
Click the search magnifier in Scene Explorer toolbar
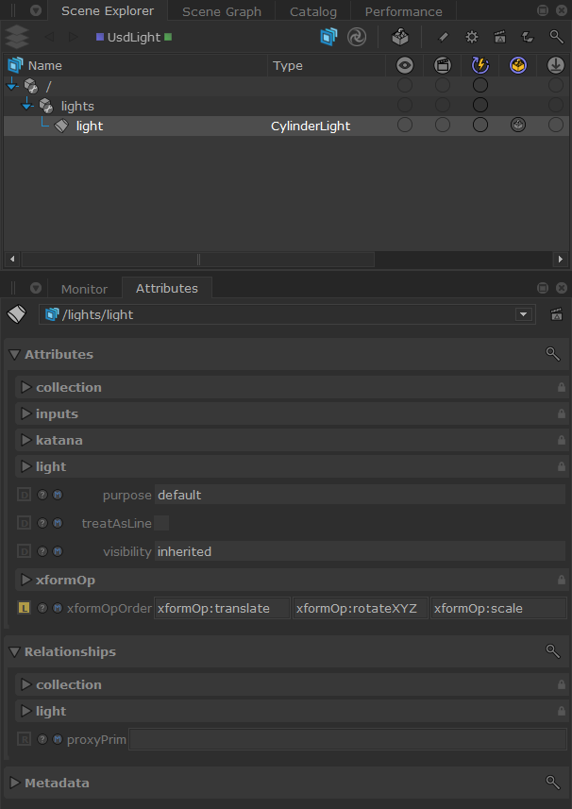(x=556, y=37)
